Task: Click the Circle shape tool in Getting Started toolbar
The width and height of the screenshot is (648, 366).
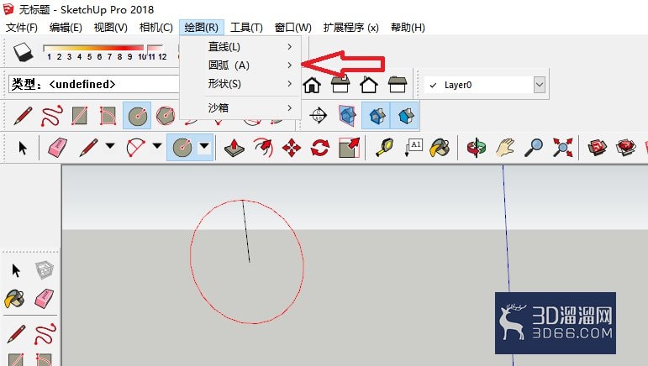Action: (182, 147)
